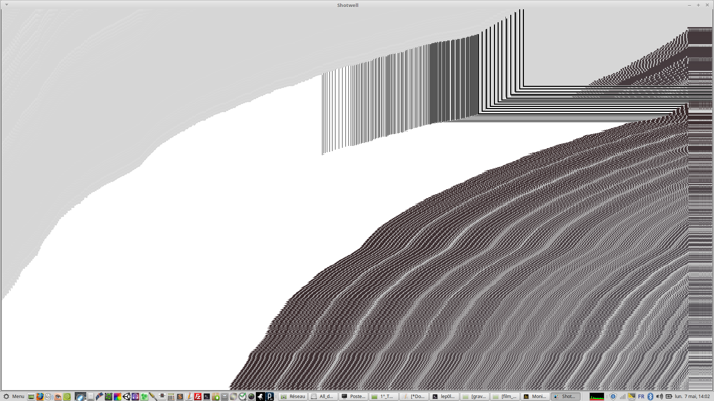This screenshot has width=714, height=401.
Task: Click the date and time clock
Action: (x=692, y=397)
